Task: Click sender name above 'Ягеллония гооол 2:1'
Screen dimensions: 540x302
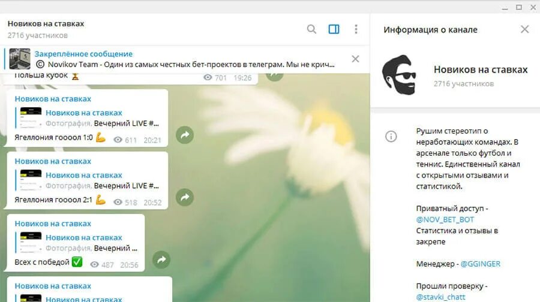Action: (53, 161)
